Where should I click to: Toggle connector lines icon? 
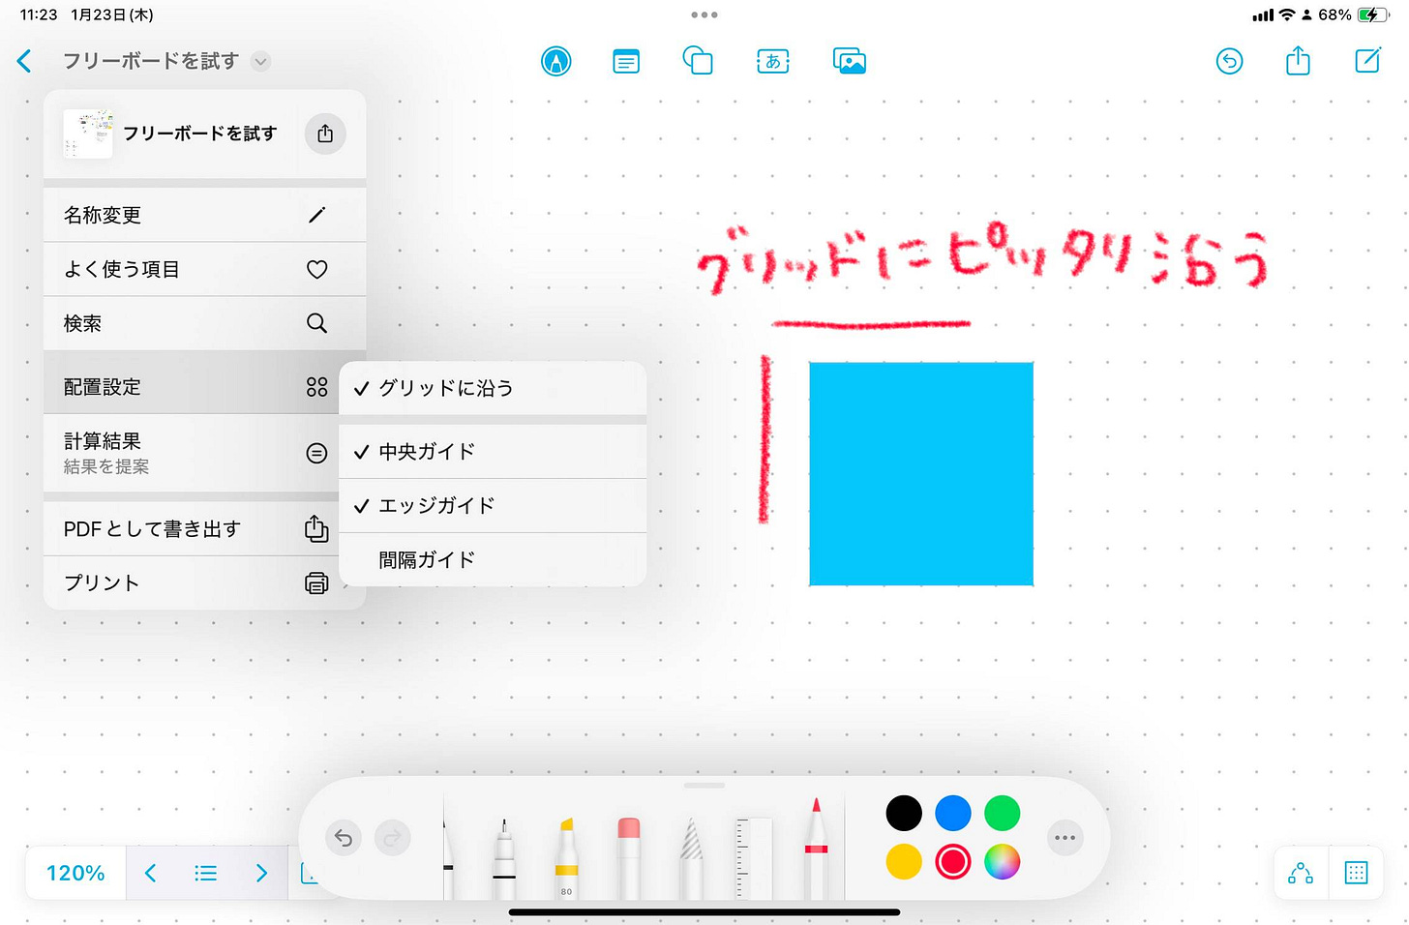[x=1301, y=873]
